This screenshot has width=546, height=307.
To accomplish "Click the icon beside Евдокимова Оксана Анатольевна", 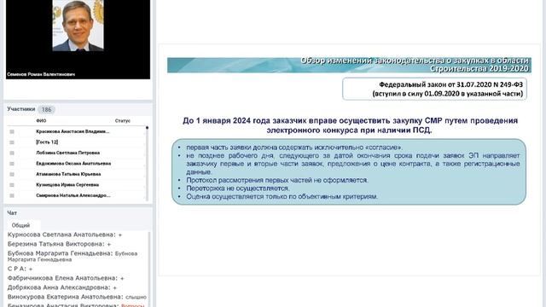I will point(12,164).
